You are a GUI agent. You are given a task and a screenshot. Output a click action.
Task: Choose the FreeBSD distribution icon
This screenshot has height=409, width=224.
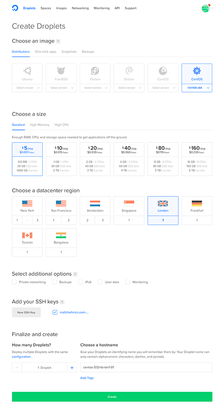pos(61,71)
